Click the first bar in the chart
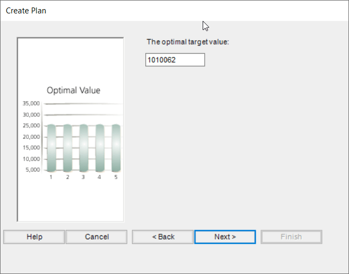 click(51, 147)
